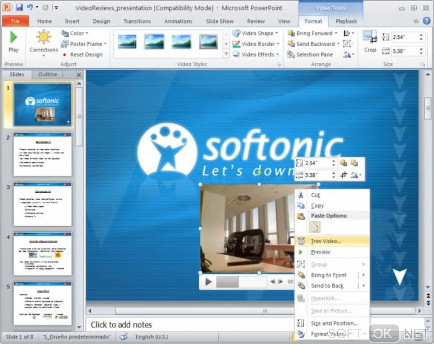Switch to the Review tab
Screen dimensions: 434x344
click(256, 21)
